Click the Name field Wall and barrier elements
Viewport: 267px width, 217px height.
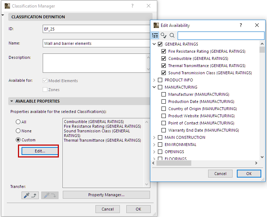pos(97,43)
